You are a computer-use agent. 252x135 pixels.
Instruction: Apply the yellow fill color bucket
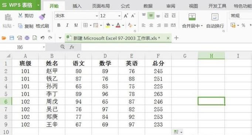pyautogui.click(x=108, y=25)
